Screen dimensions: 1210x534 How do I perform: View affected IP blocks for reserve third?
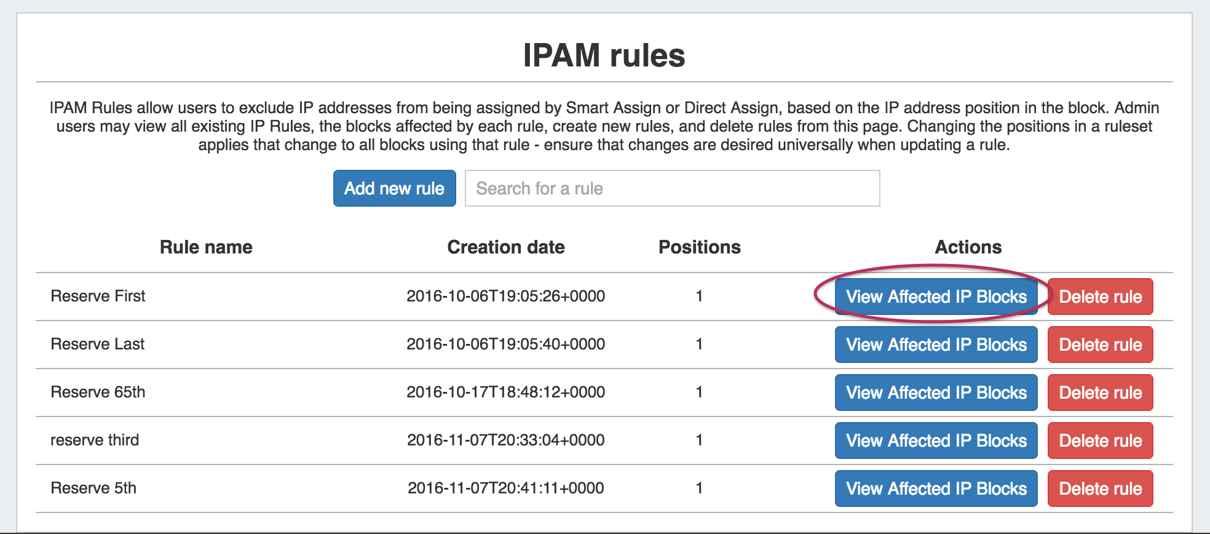(x=936, y=440)
